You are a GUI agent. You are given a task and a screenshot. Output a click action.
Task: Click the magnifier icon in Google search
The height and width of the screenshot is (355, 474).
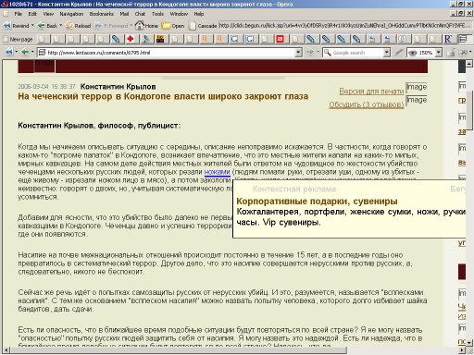[328, 53]
